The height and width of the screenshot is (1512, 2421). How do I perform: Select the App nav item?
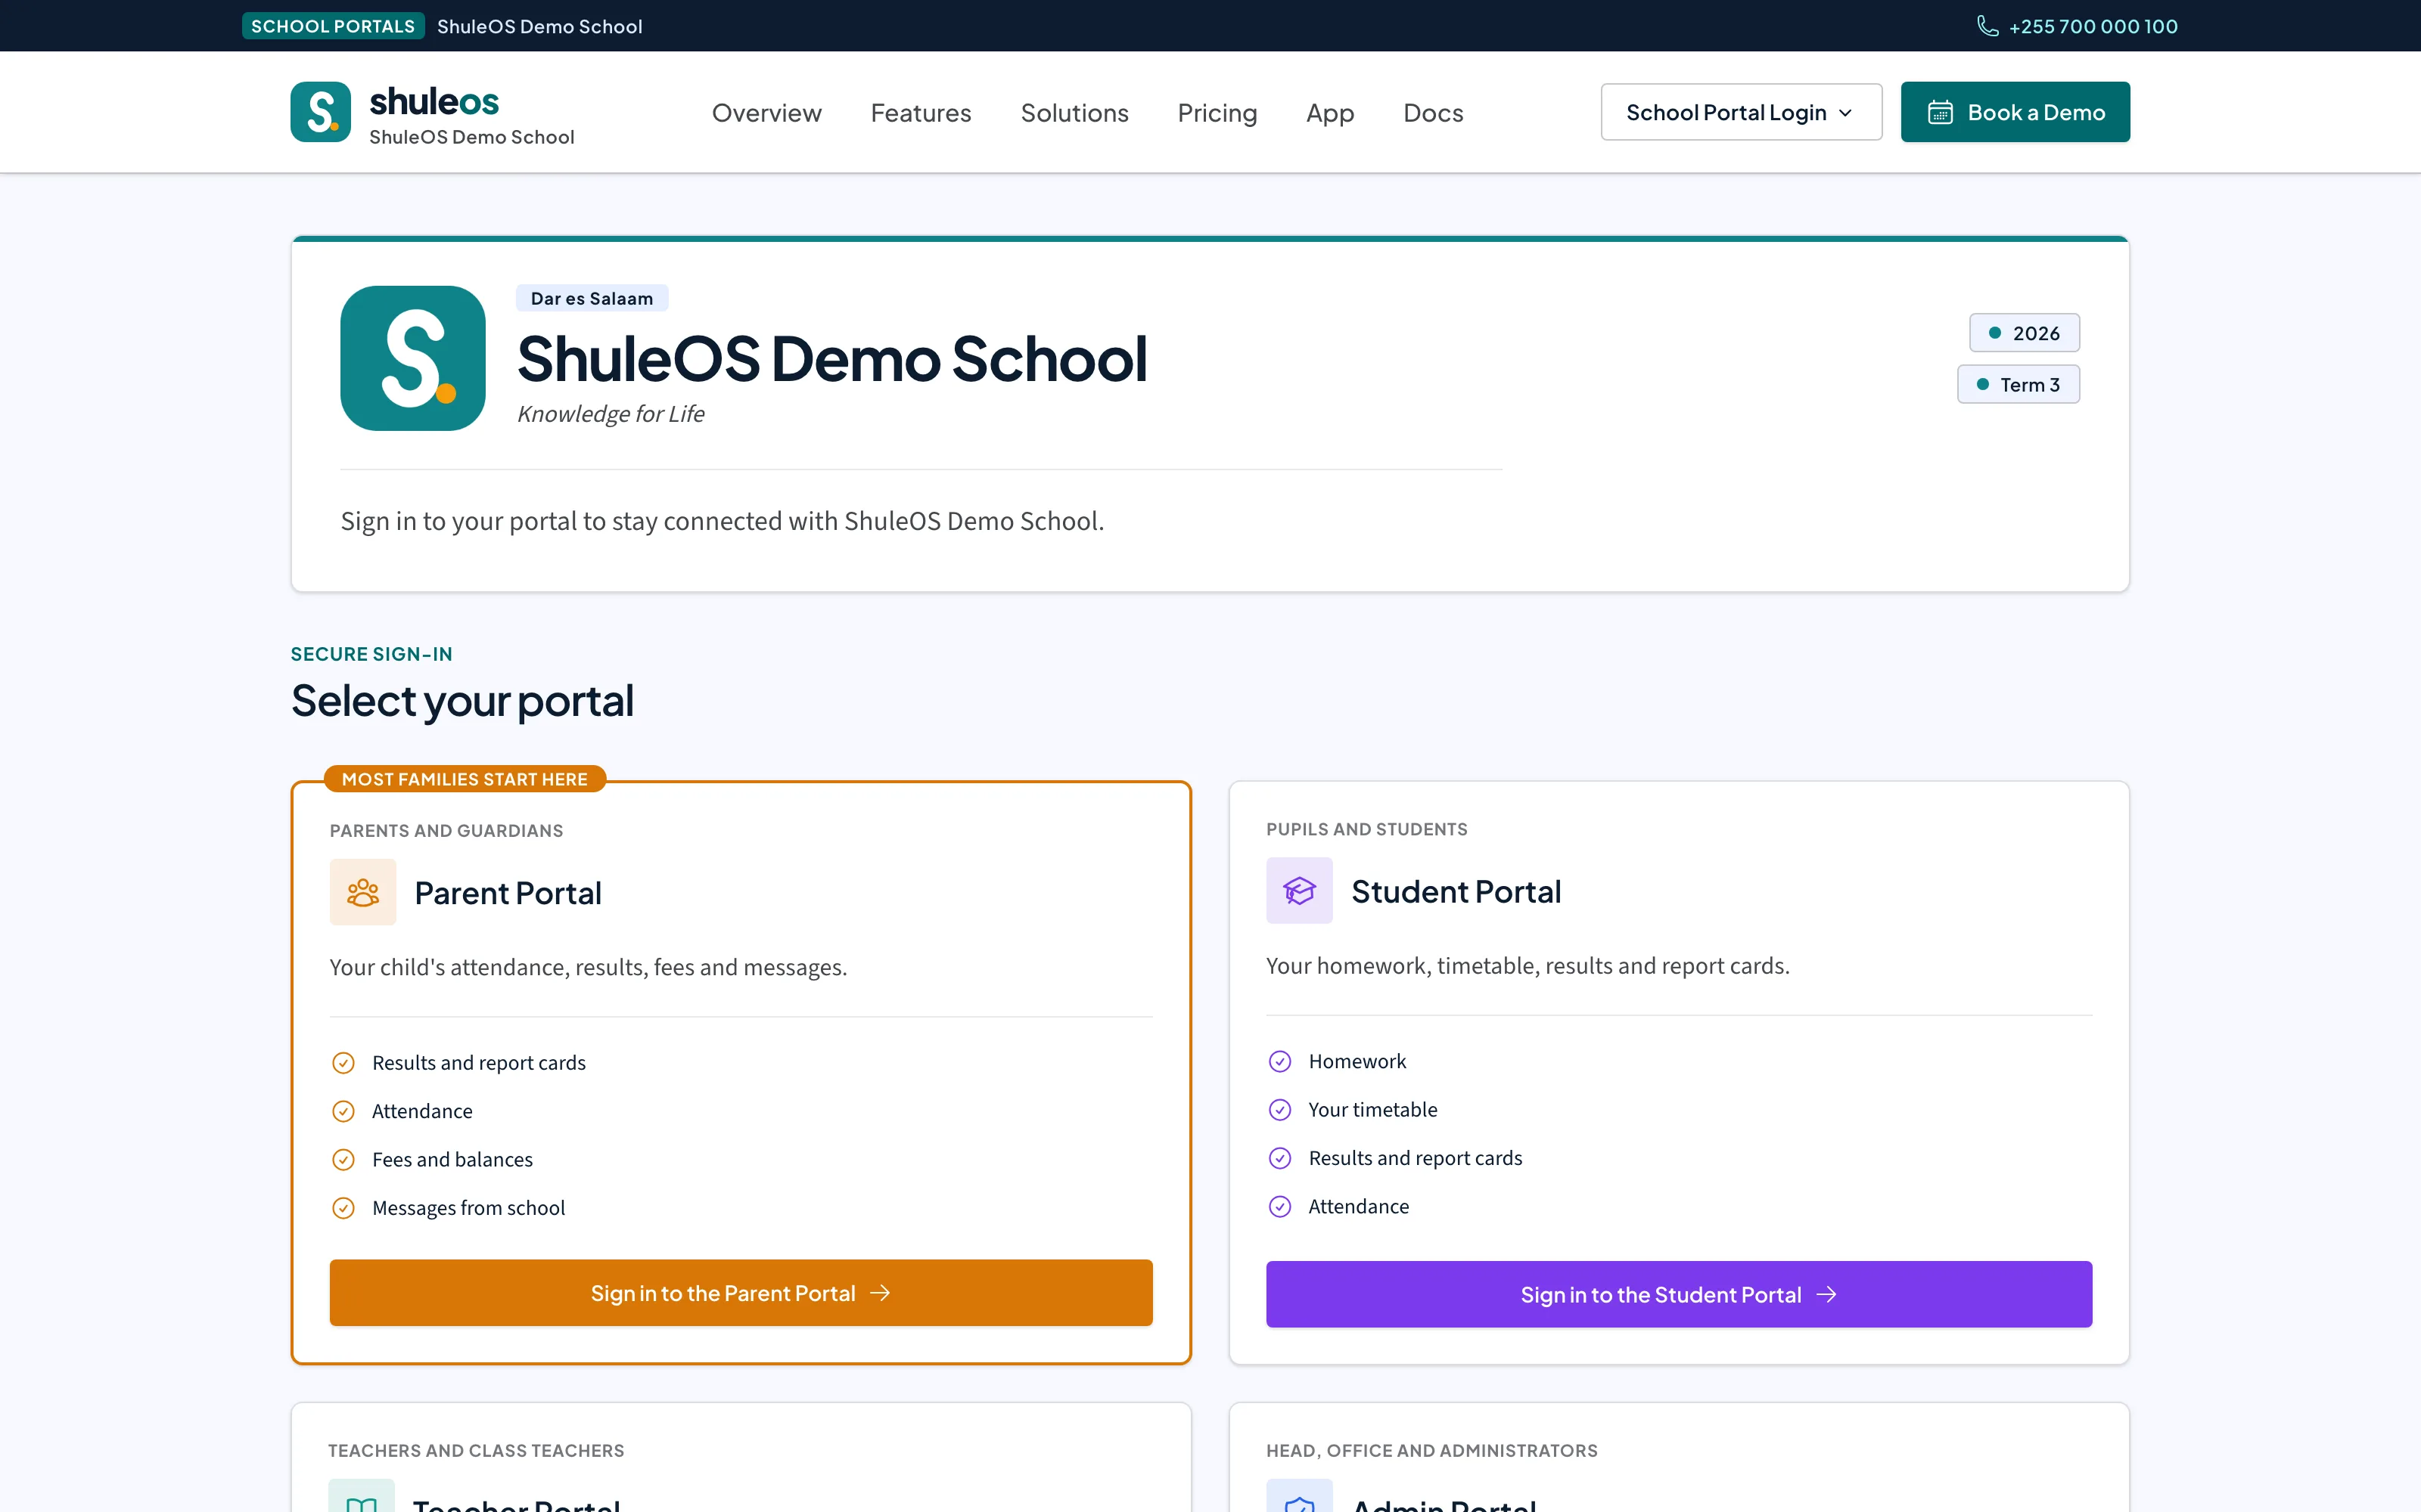pos(1329,113)
